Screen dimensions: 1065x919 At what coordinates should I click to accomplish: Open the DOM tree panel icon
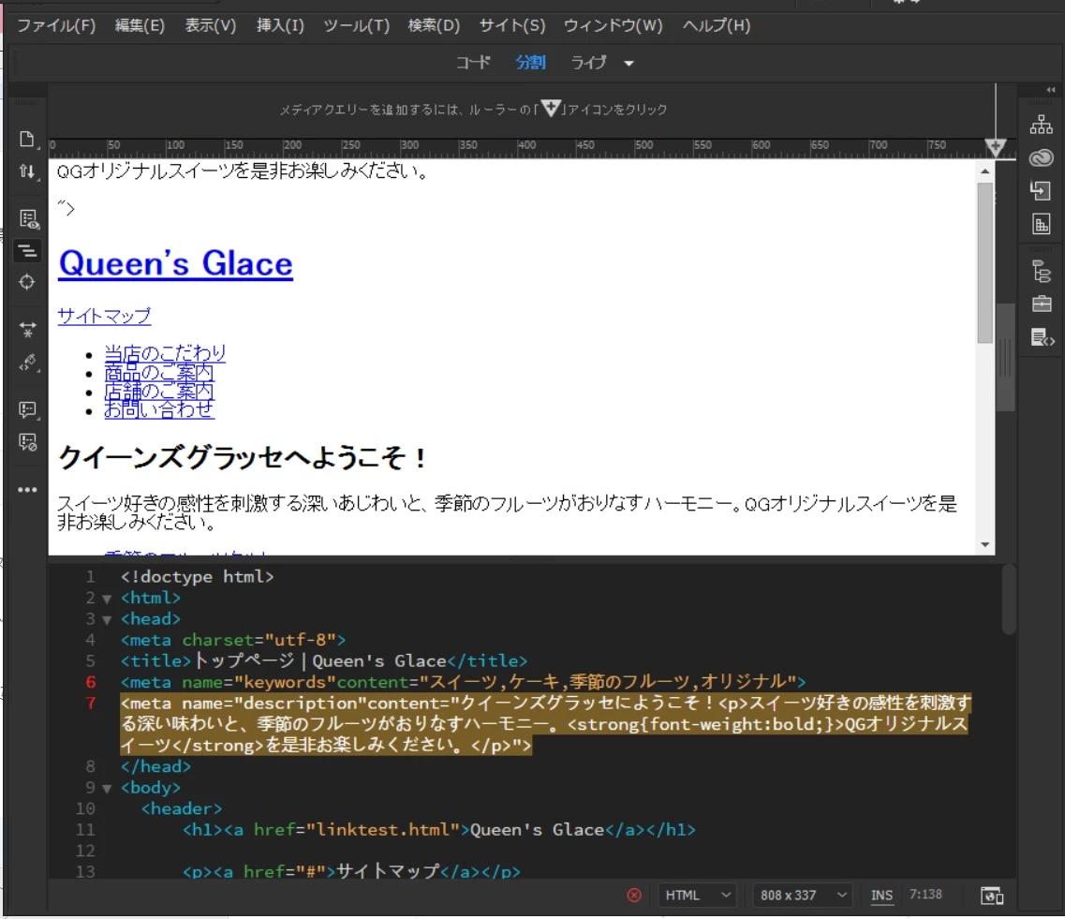pos(1041,271)
